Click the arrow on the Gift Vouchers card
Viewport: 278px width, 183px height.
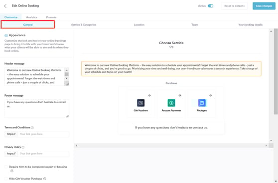[149, 96]
